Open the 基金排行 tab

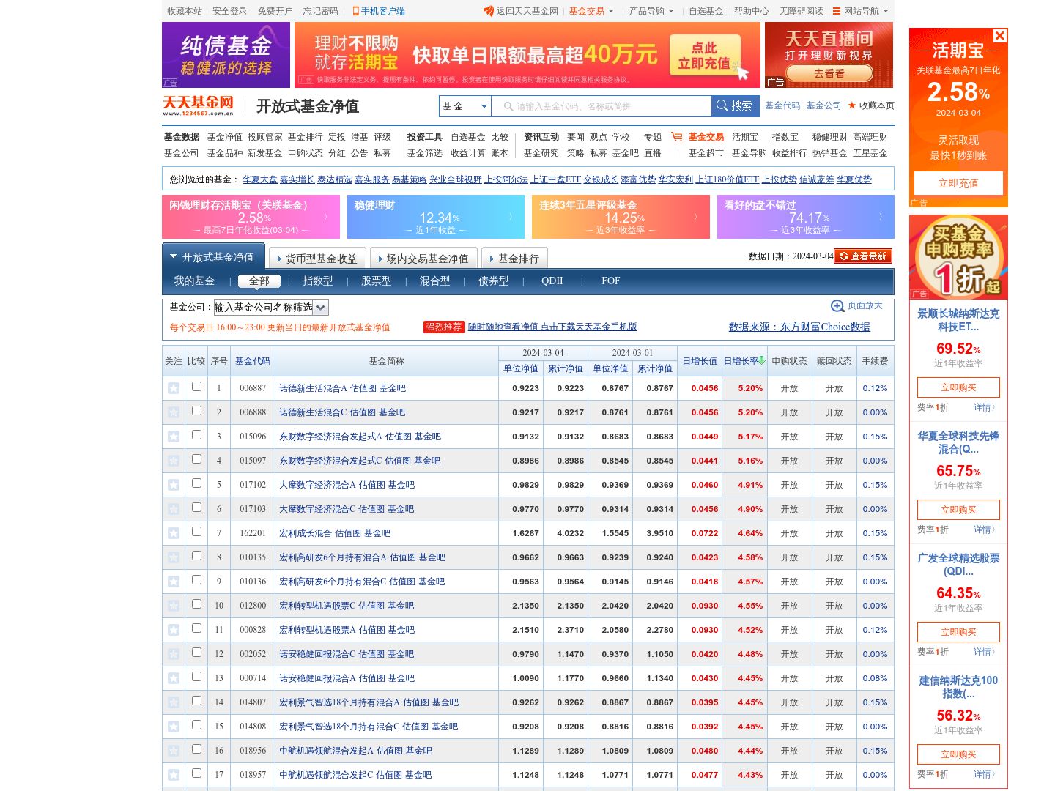(515, 259)
